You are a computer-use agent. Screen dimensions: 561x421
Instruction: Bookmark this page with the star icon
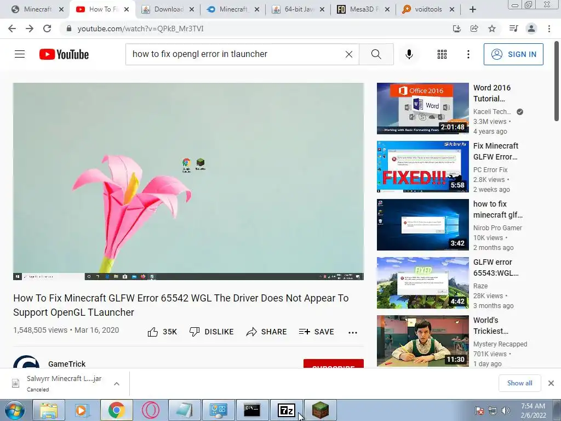click(492, 29)
